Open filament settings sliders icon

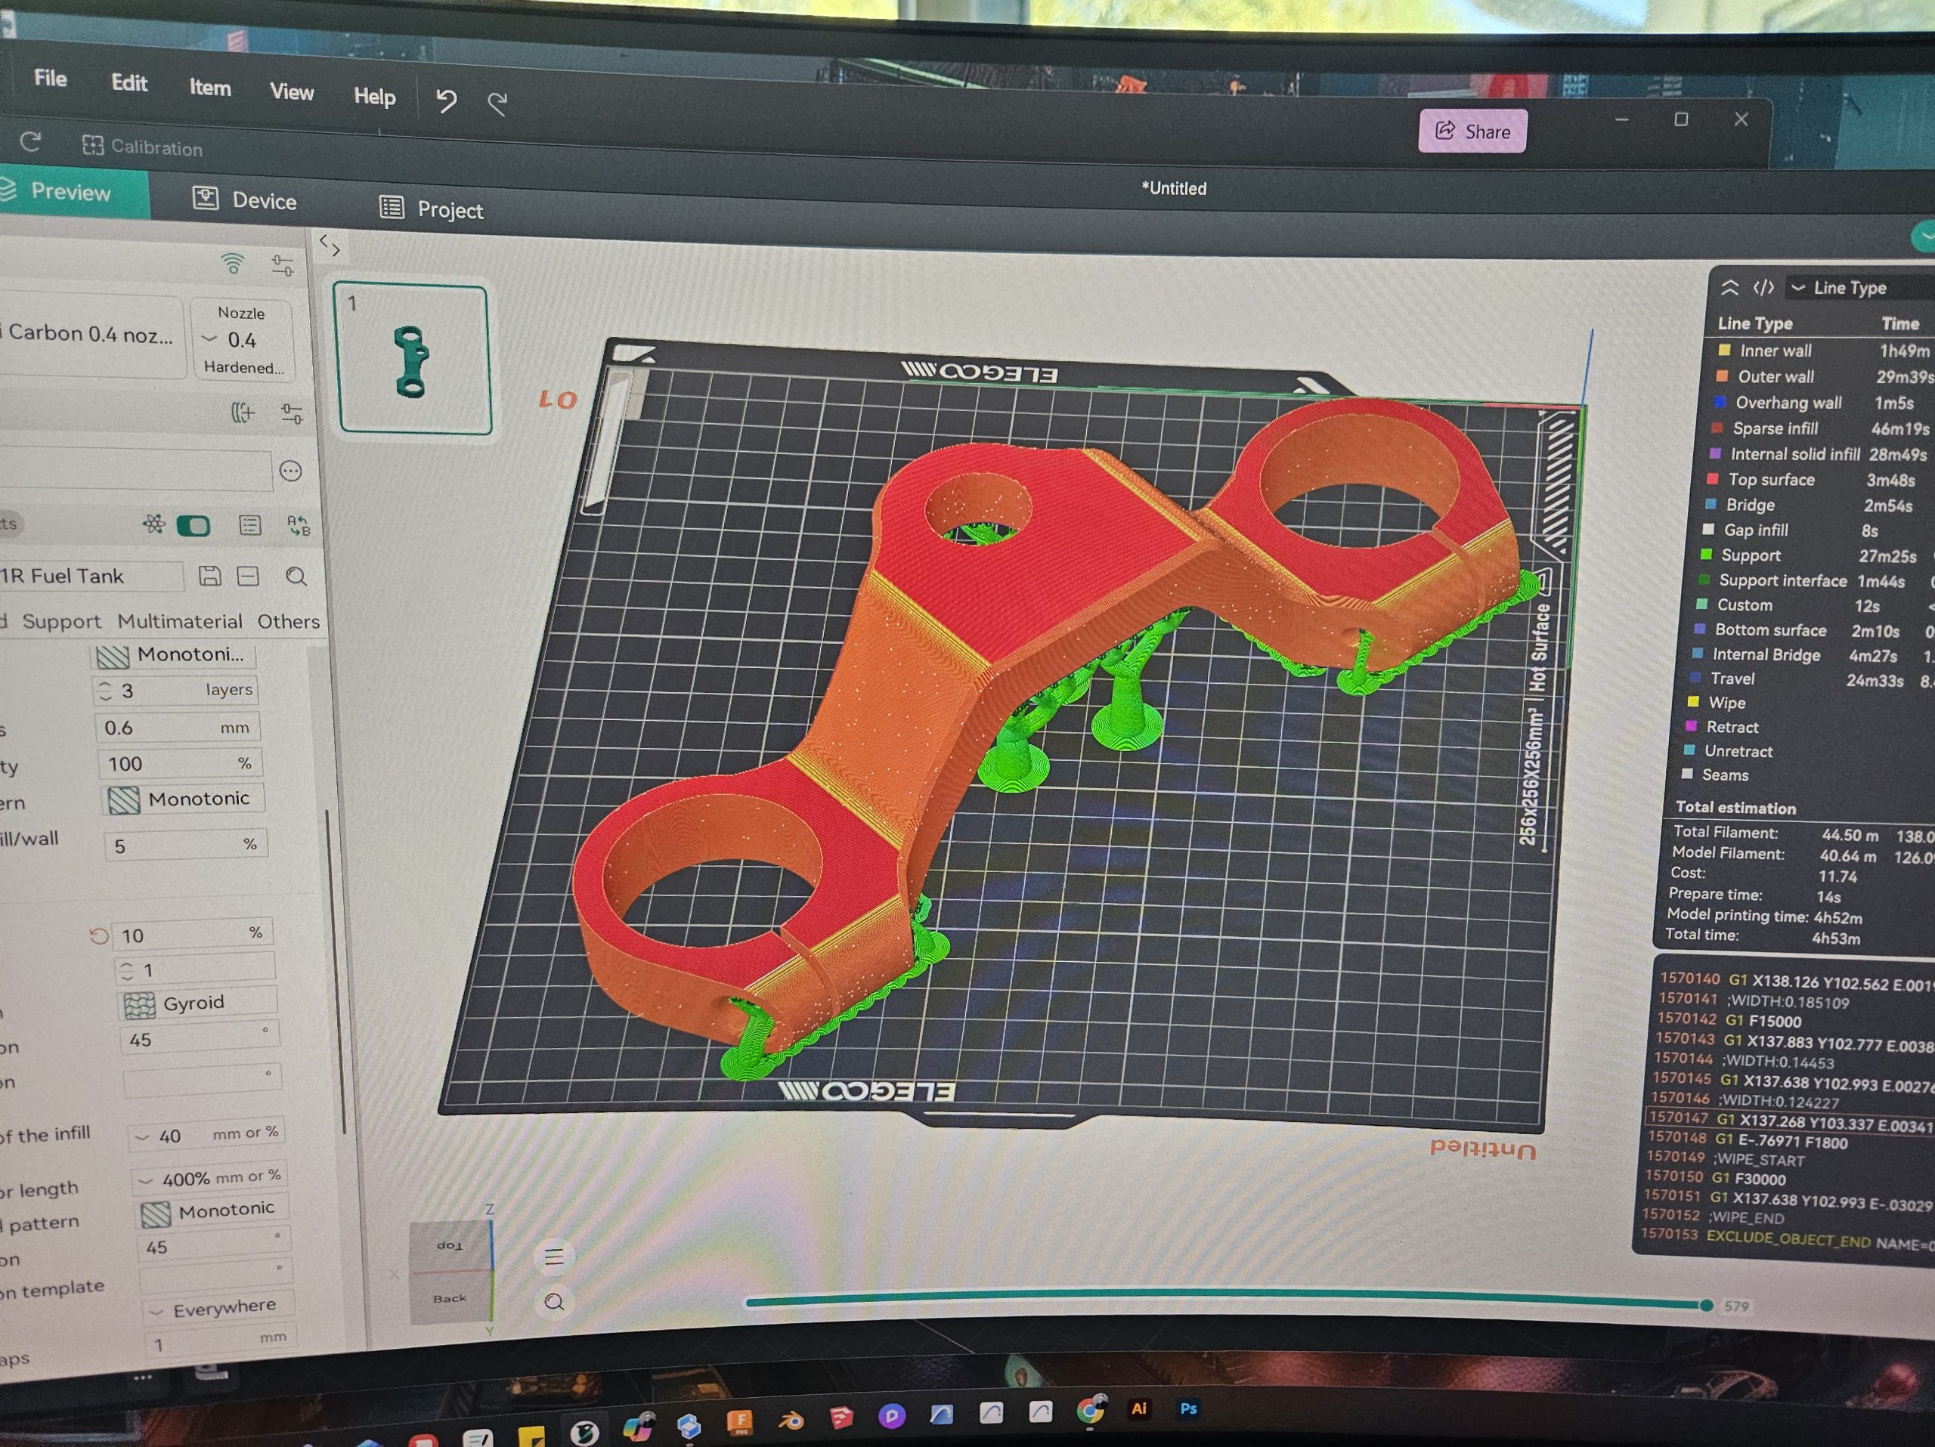click(x=291, y=413)
